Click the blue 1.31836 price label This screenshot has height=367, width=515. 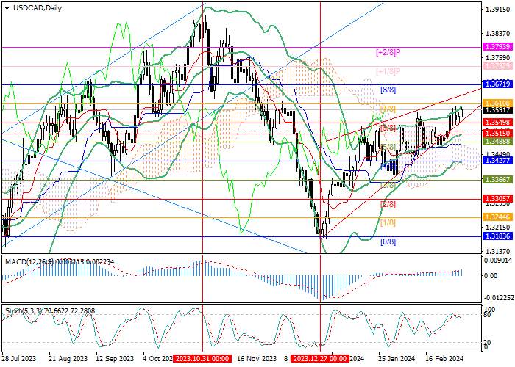(x=497, y=236)
